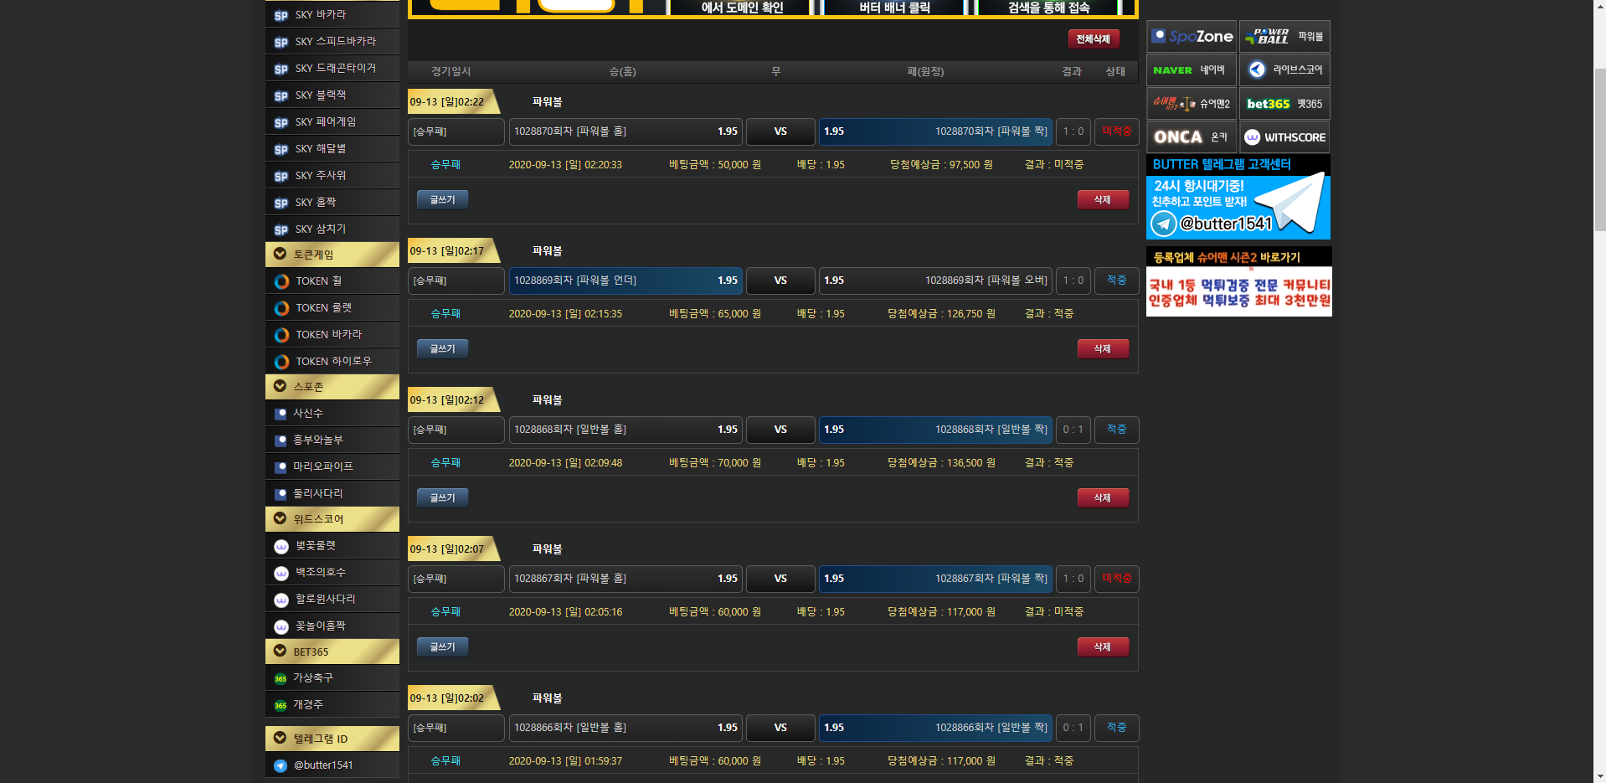Collapse the 토큰게임 category header
The width and height of the screenshot is (1606, 783).
[x=332, y=255]
